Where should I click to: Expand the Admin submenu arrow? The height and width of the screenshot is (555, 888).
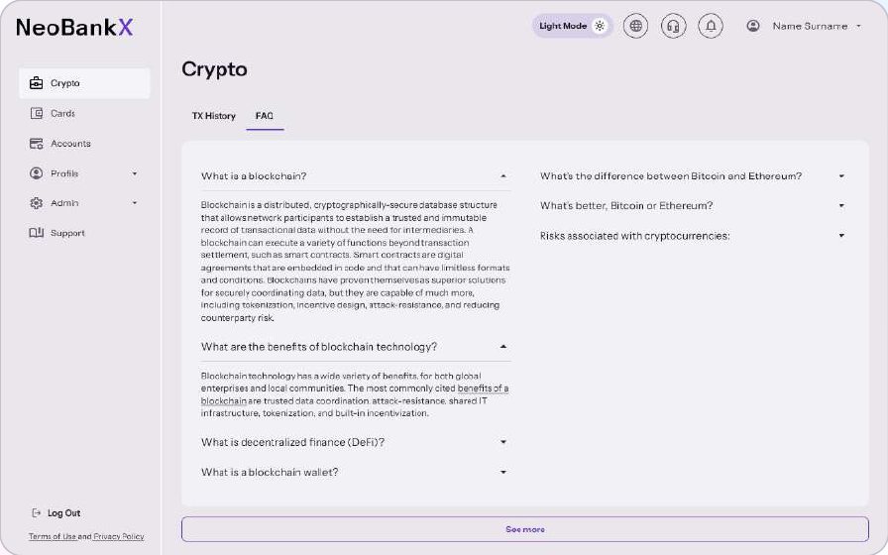[x=135, y=203]
